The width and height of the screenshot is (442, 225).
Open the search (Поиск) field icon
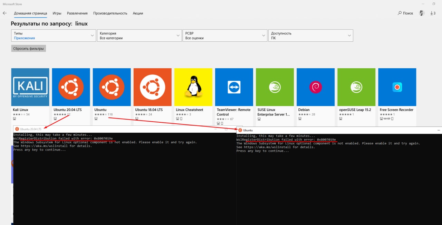pyautogui.click(x=400, y=13)
